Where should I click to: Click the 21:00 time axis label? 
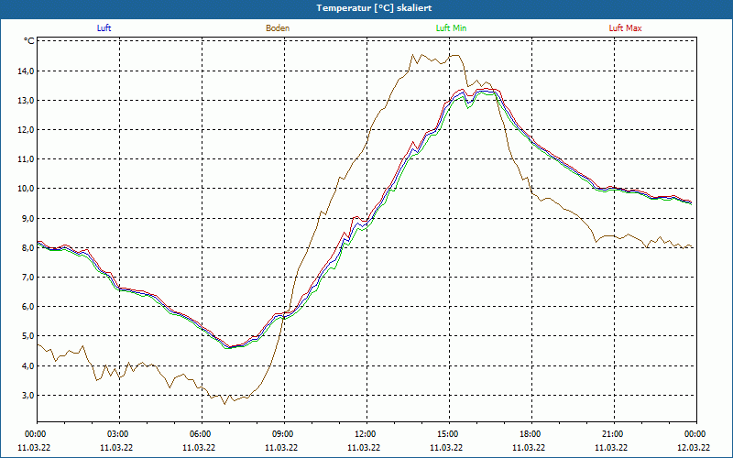tap(612, 434)
